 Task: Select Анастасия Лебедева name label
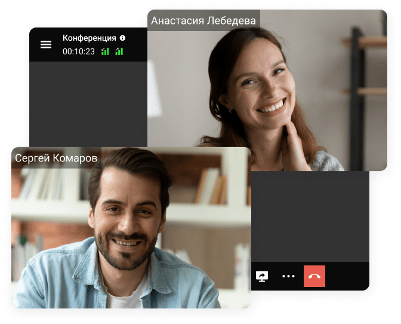[203, 21]
